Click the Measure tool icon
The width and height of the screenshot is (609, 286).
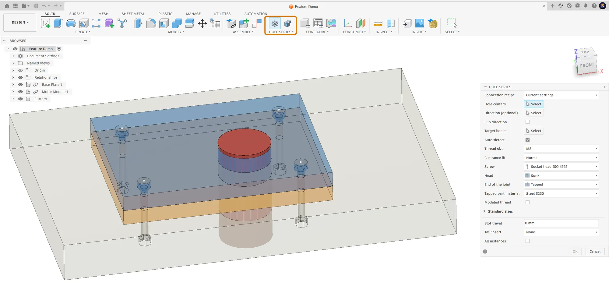pyautogui.click(x=378, y=23)
